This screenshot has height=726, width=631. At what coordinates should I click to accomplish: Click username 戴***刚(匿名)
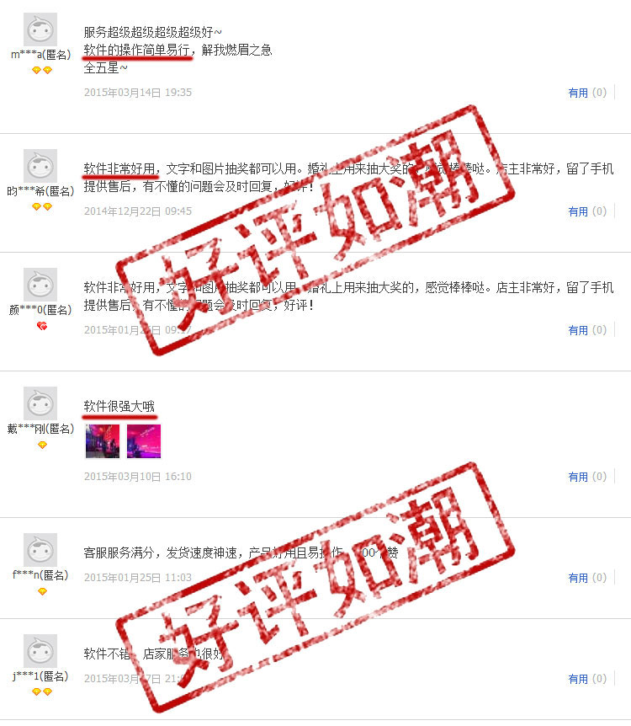coord(40,429)
